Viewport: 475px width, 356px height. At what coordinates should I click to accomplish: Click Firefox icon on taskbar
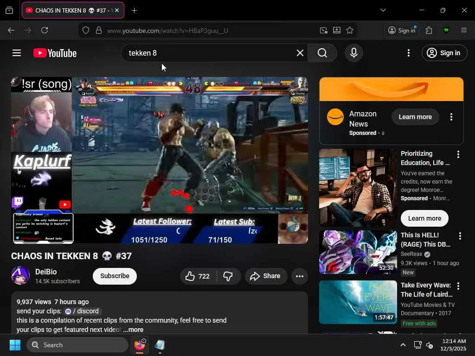140,345
